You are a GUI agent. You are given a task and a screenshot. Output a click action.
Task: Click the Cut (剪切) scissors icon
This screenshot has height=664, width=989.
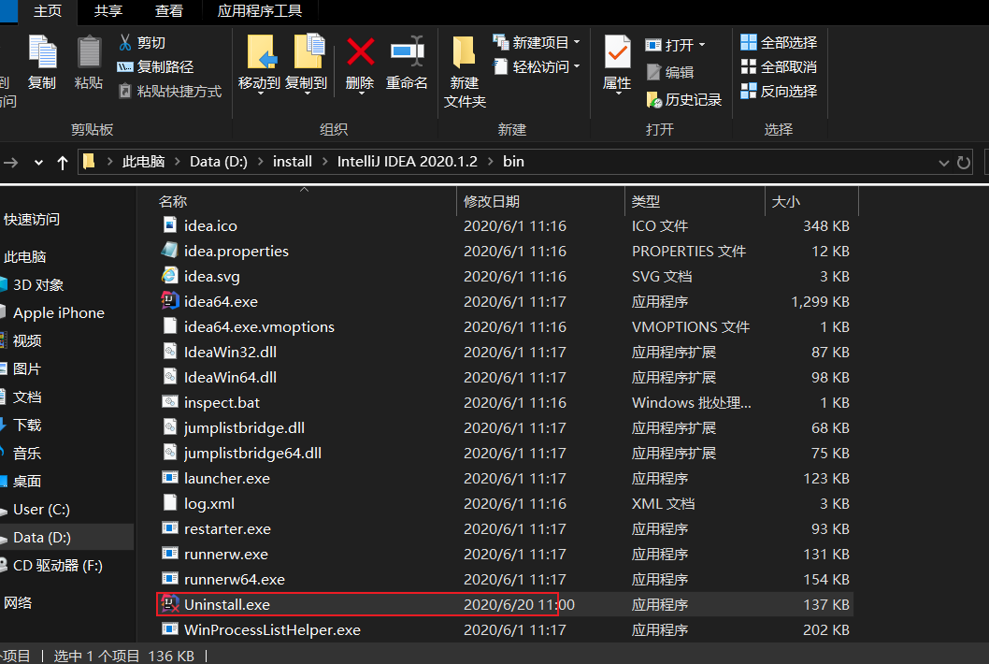(125, 42)
